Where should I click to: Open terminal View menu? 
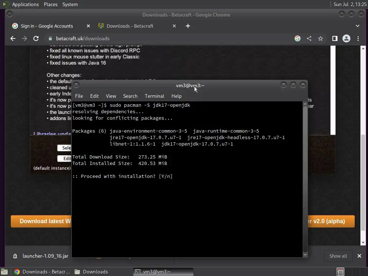point(111,96)
